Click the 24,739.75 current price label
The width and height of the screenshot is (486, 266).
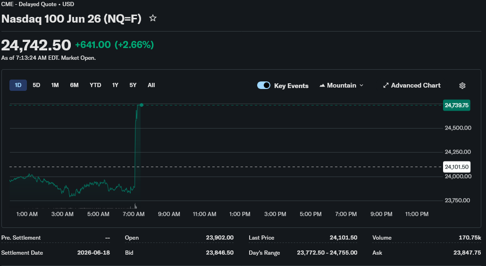[456, 105]
